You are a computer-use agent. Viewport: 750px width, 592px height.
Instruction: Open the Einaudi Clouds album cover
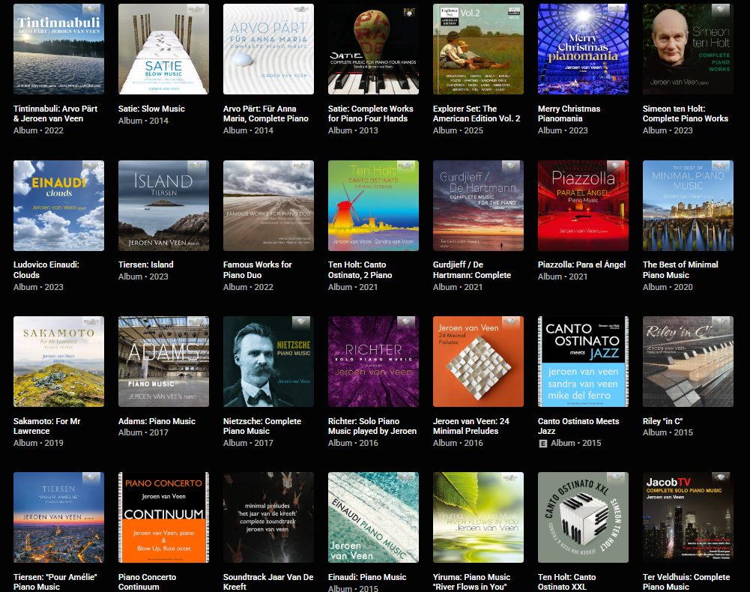[x=59, y=206]
